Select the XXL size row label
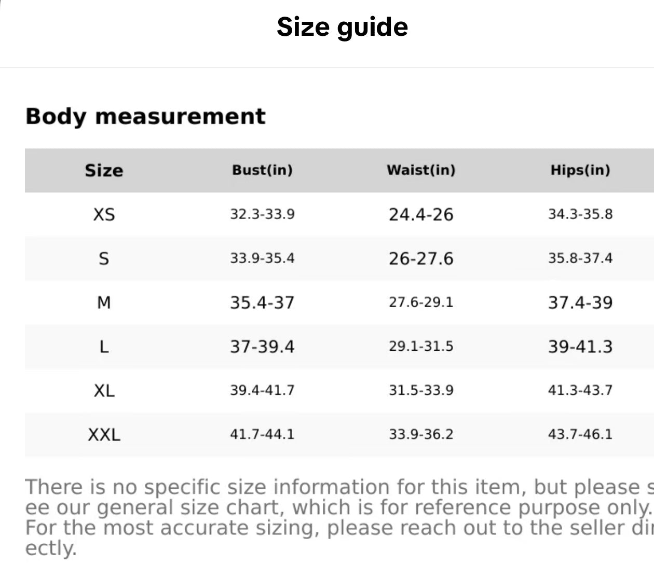Viewport: 654px width, 578px height. point(104,434)
